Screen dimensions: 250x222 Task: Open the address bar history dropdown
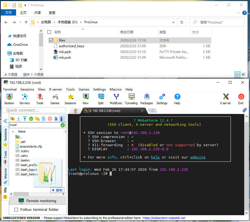(174, 22)
